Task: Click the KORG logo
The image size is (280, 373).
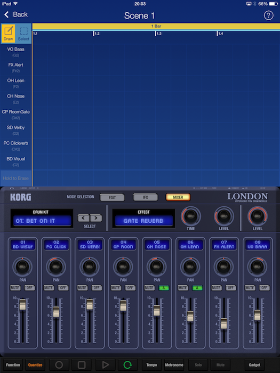Action: 20,197
